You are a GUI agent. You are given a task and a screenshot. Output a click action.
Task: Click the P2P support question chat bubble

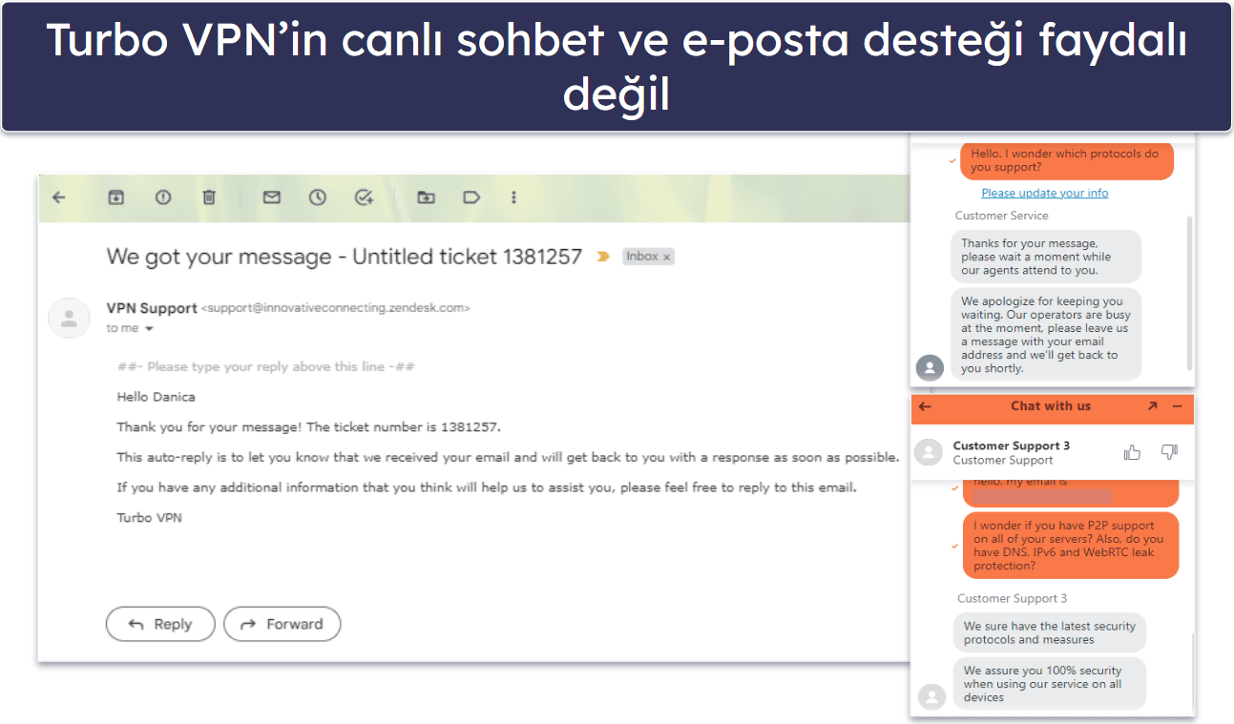[1071, 546]
